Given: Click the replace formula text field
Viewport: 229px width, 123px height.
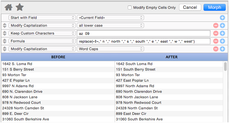Looking at the screenshot, I should pos(143,41).
